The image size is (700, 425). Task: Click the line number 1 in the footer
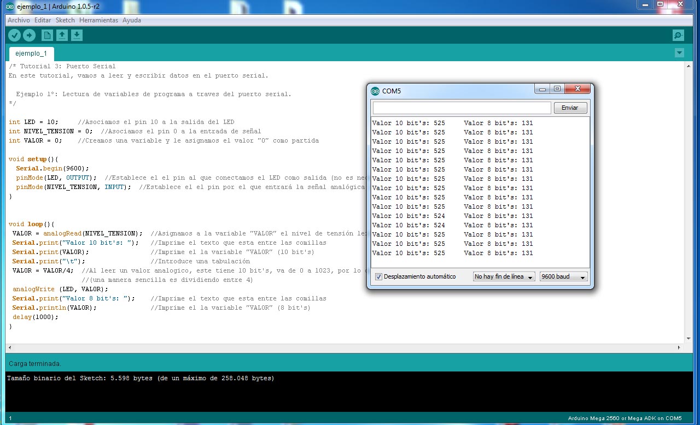tap(10, 418)
